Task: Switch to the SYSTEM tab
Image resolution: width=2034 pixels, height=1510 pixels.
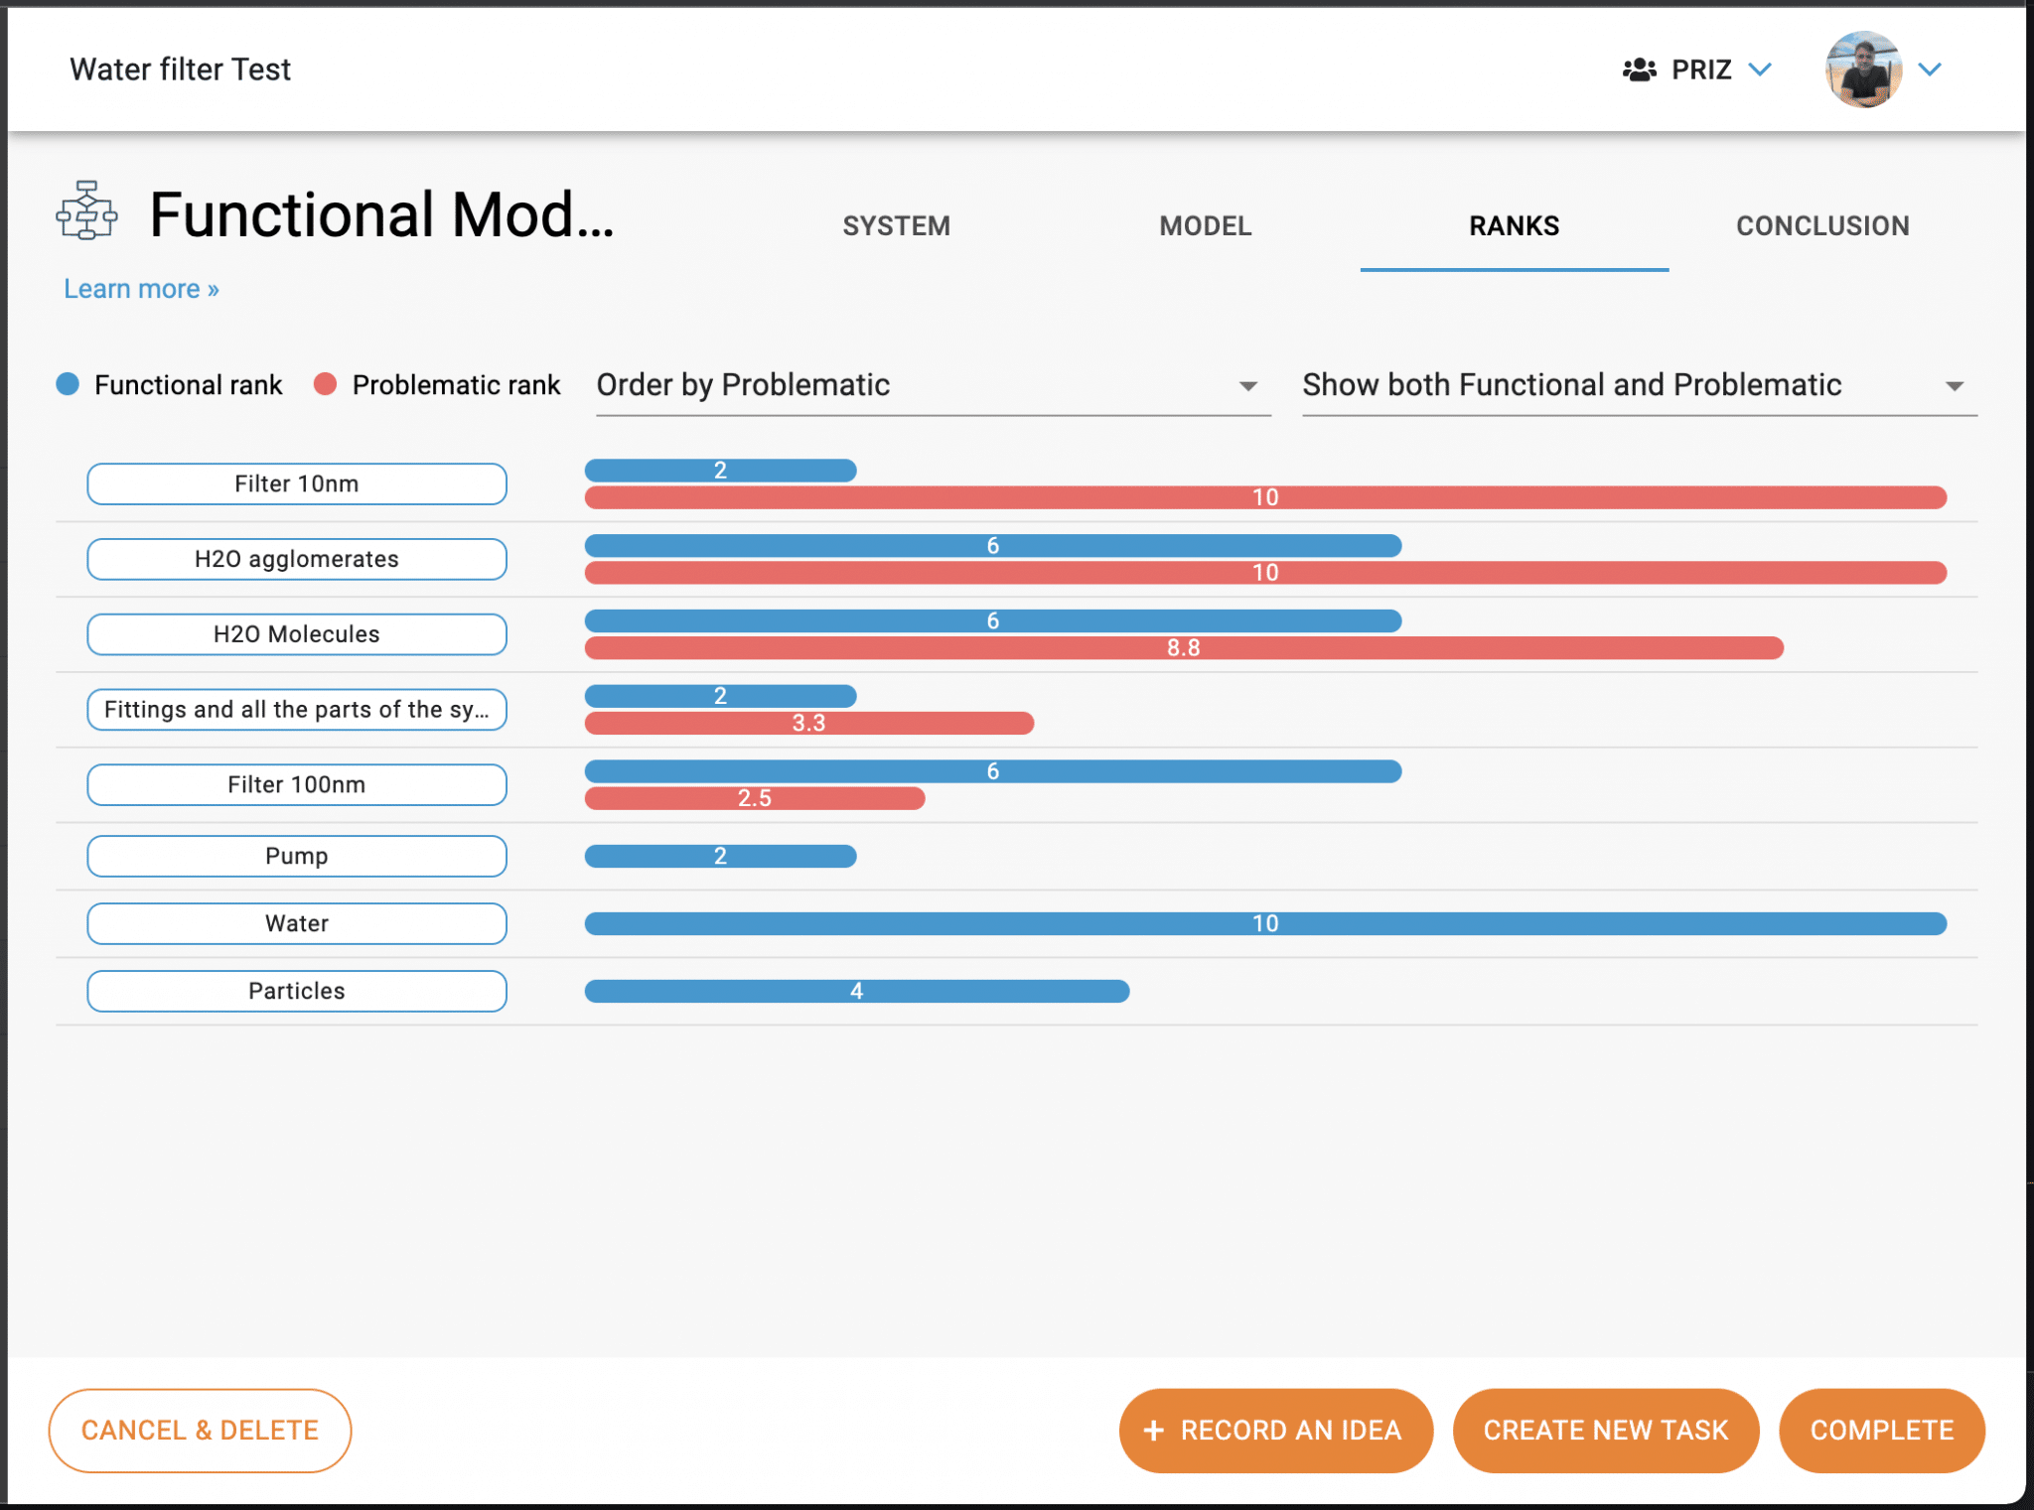Action: point(896,225)
